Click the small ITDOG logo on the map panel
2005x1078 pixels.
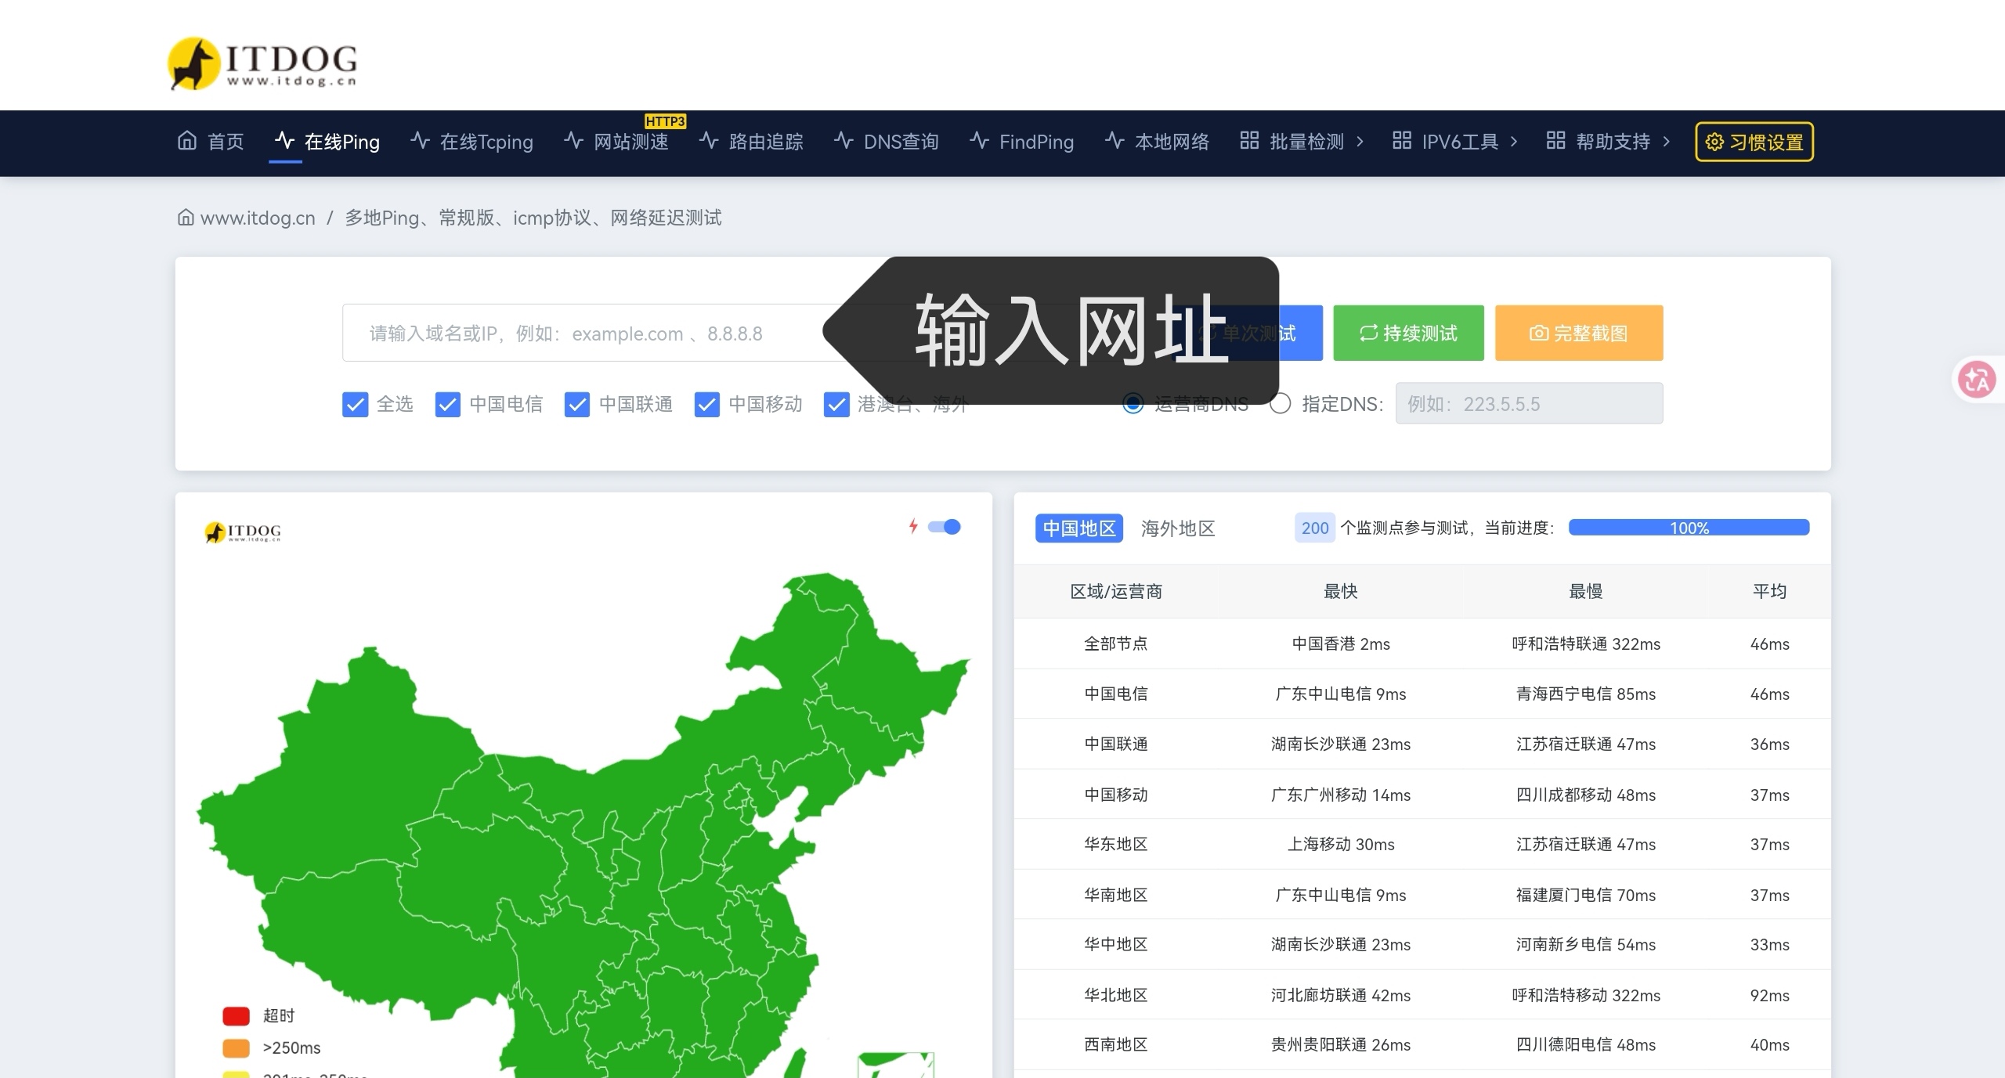242,532
